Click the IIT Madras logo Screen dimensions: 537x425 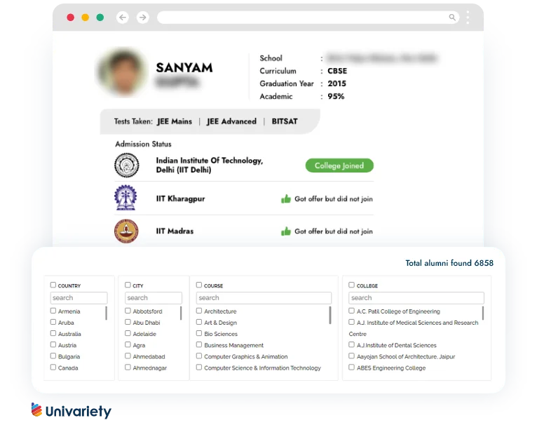pyautogui.click(x=126, y=231)
